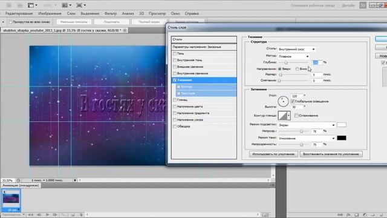Click the shadow color black swatch
This screenshot has width=387, height=218.
[342, 138]
